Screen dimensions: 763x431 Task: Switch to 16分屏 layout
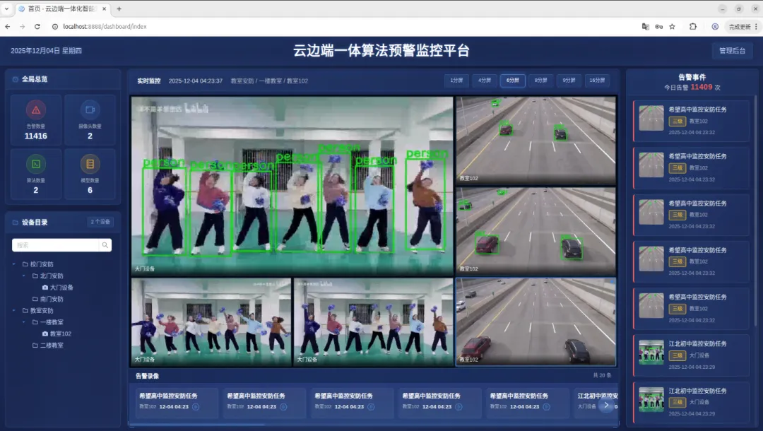[x=597, y=81]
